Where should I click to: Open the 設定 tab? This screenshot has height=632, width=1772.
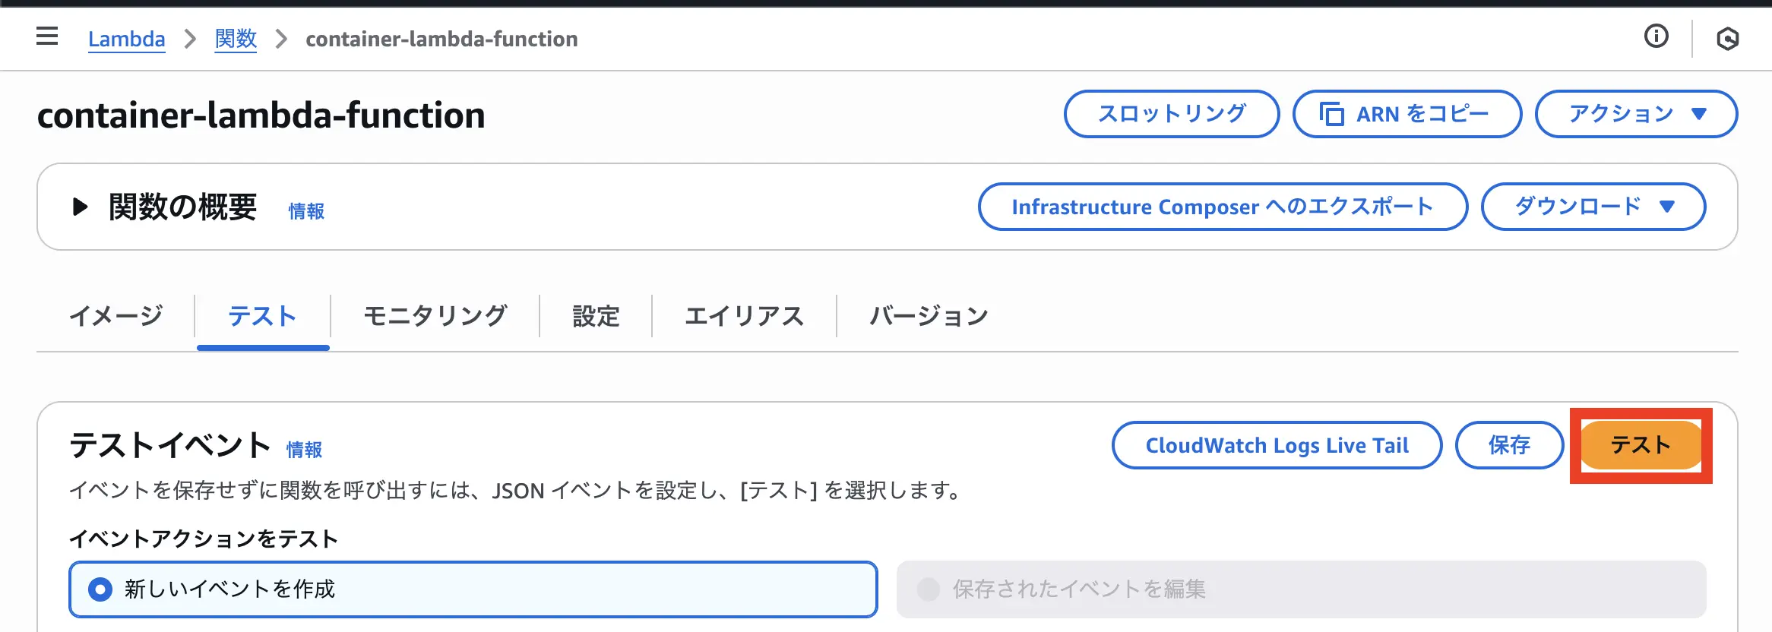coord(596,316)
